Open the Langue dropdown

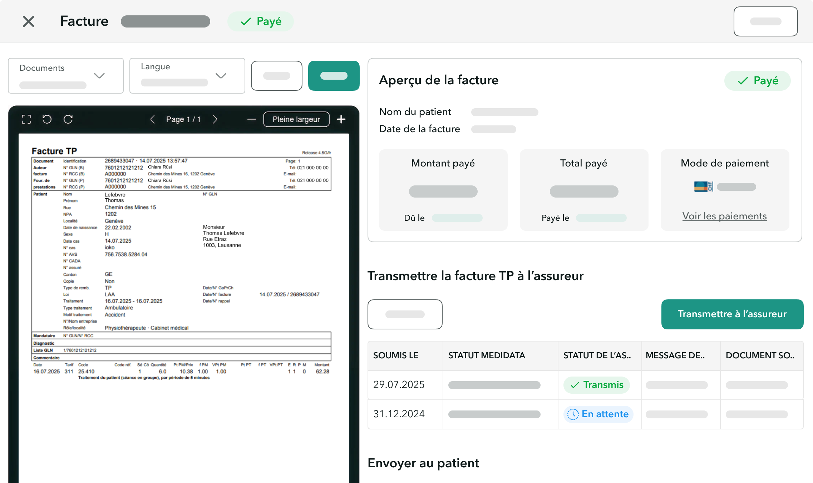[x=187, y=75]
